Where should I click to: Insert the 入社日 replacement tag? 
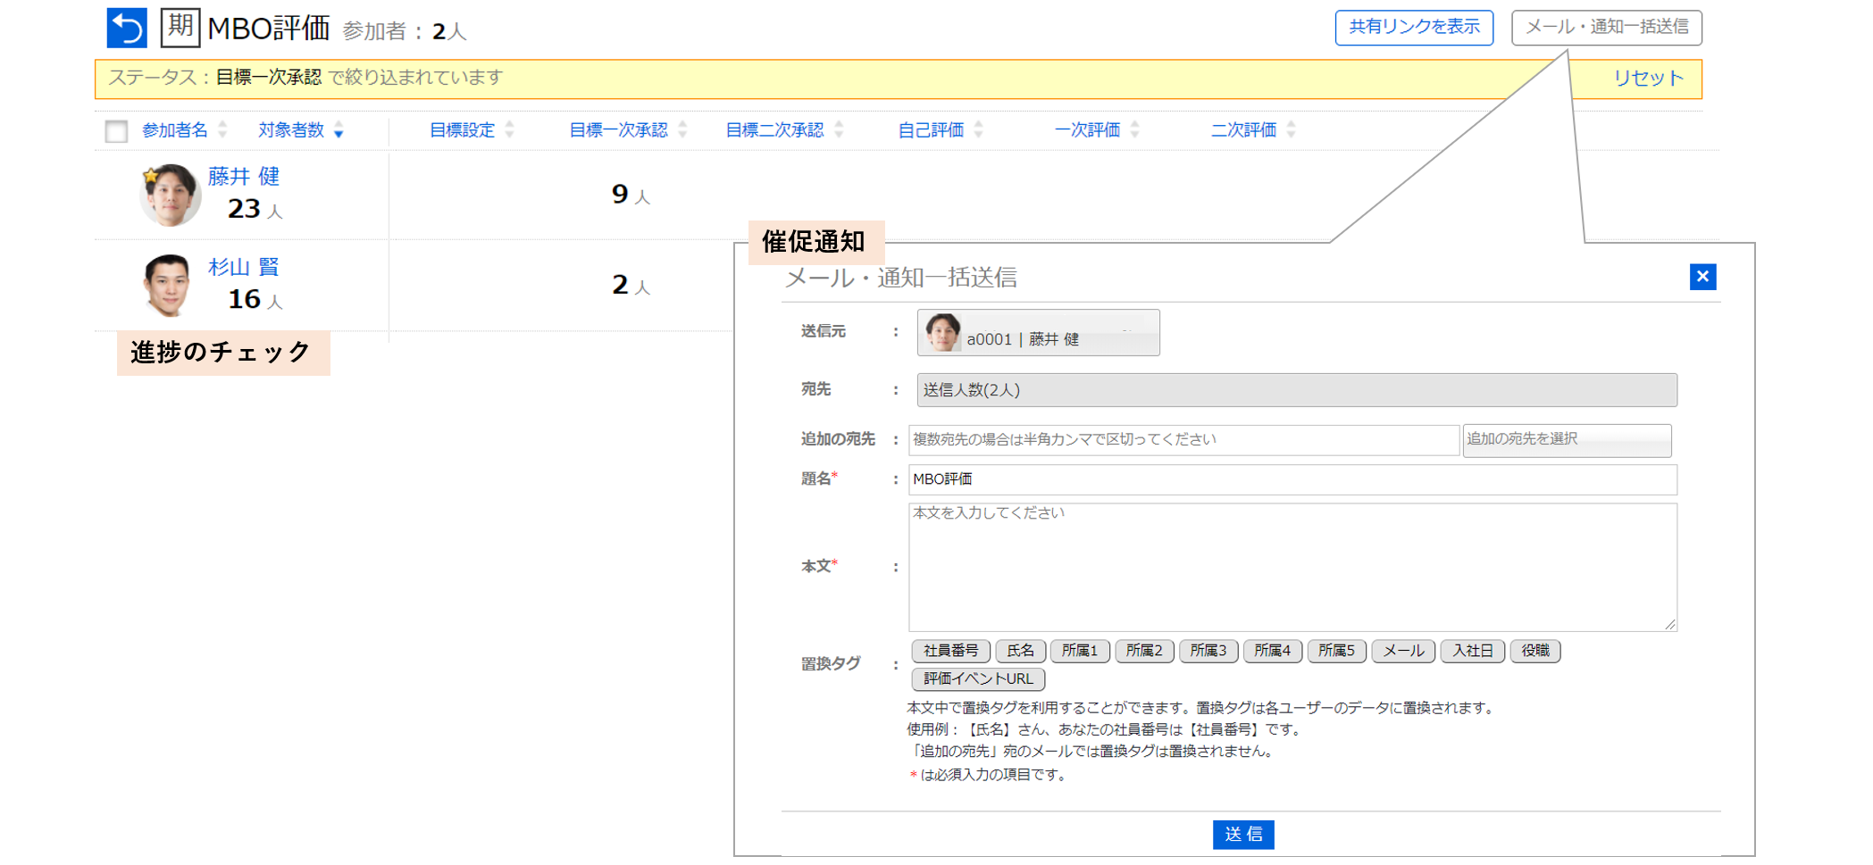[x=1472, y=651]
